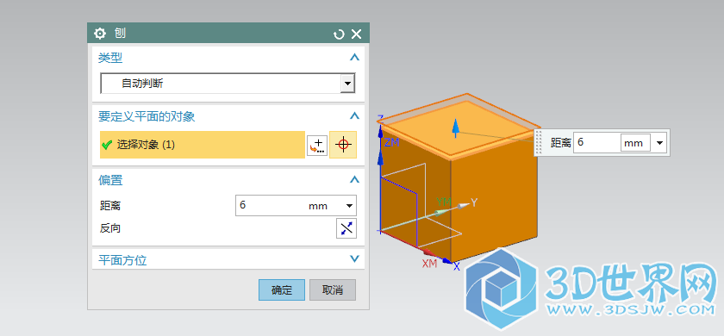Click the floating 距离 value field near the cube
The width and height of the screenshot is (724, 336).
pos(596,143)
